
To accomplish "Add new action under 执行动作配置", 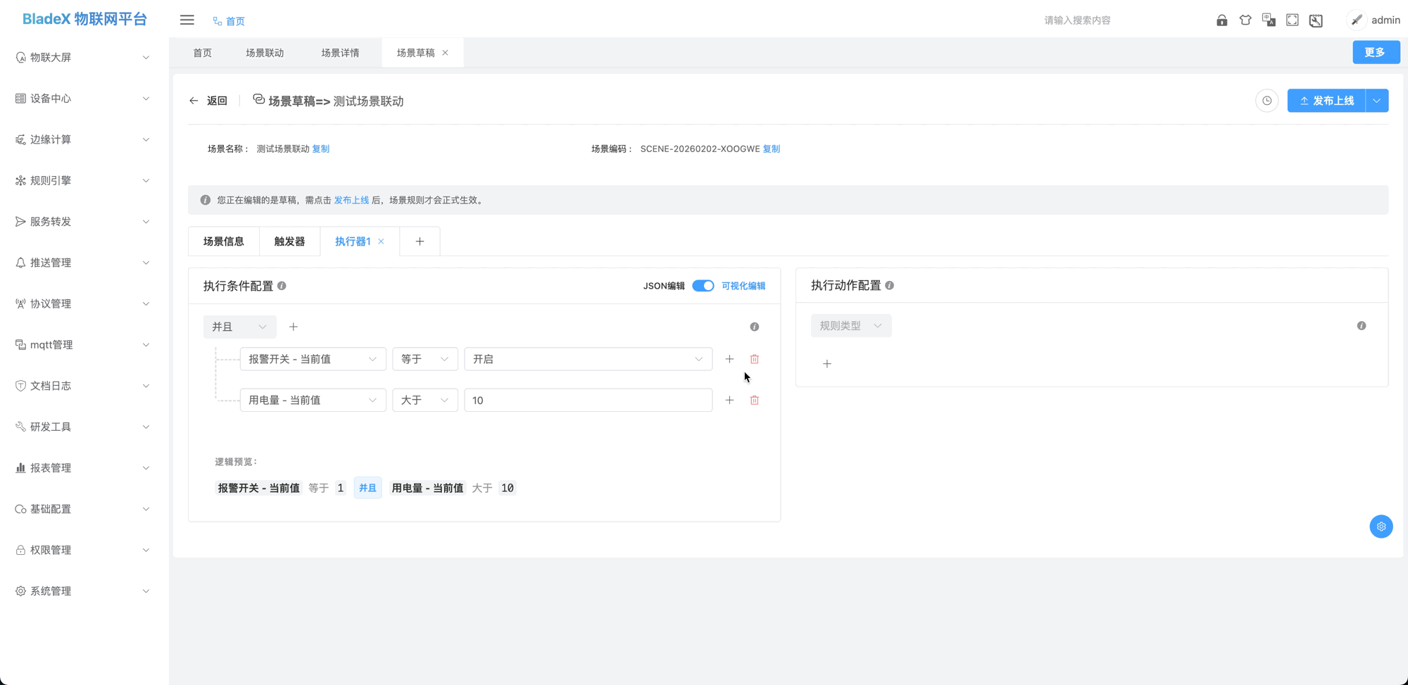I will tap(827, 364).
